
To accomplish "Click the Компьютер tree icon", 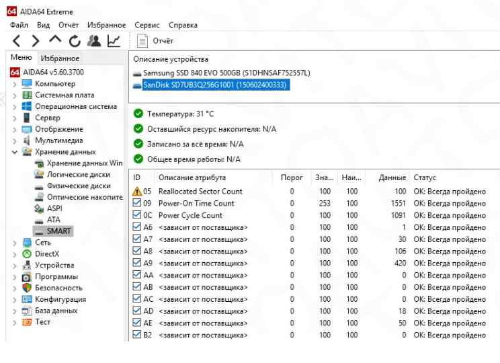I will click(27, 83).
